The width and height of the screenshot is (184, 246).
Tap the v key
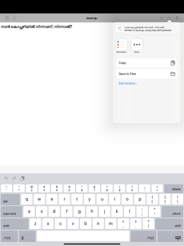click(x=73, y=224)
